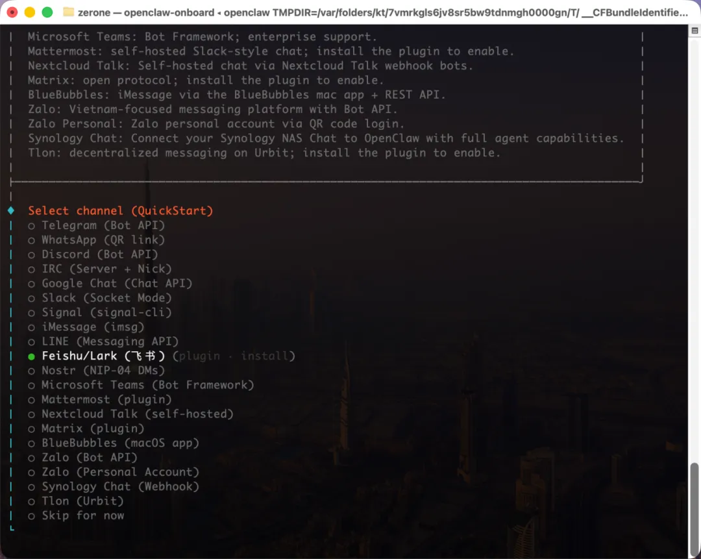Pick the Slack (Socket Mode) option
Viewport: 701px width, 559px height.
pos(100,298)
